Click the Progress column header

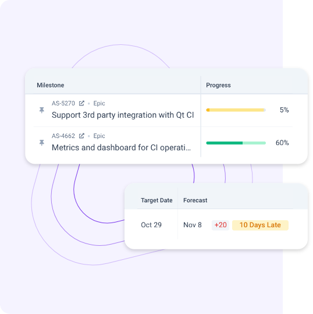[x=218, y=85]
